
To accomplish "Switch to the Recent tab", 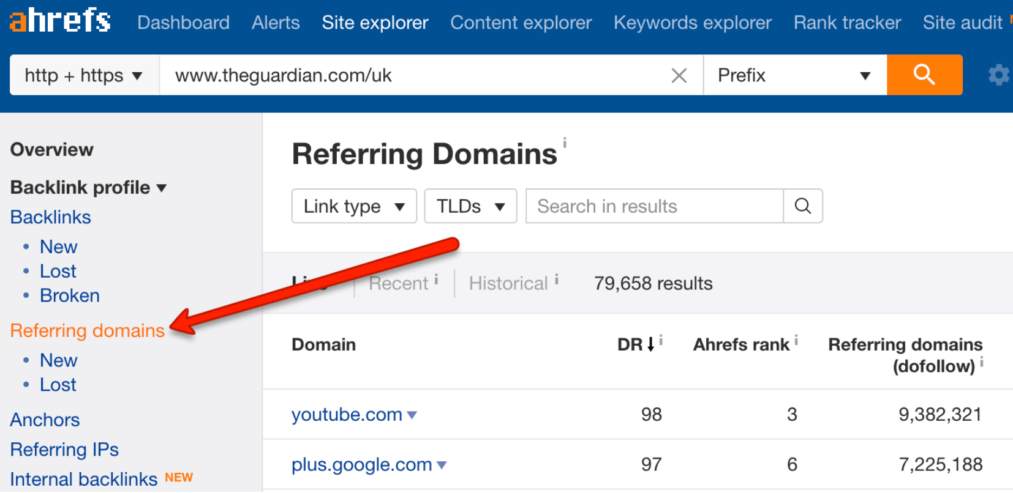I will pyautogui.click(x=398, y=283).
